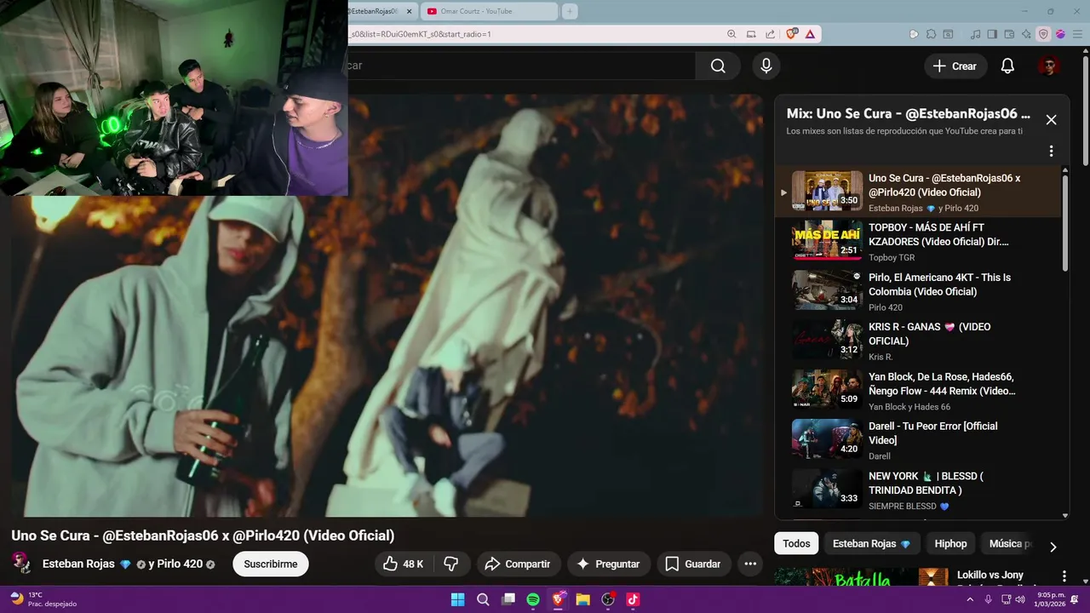The image size is (1090, 613).
Task: Select the Esteban Rojas filter chip
Action: [870, 543]
